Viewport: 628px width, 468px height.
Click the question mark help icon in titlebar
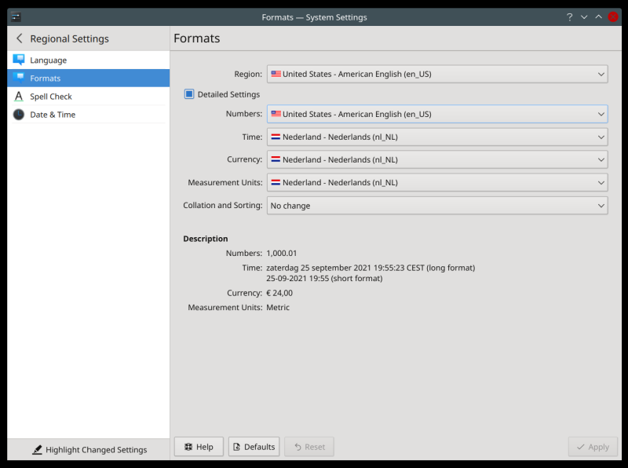(568, 17)
